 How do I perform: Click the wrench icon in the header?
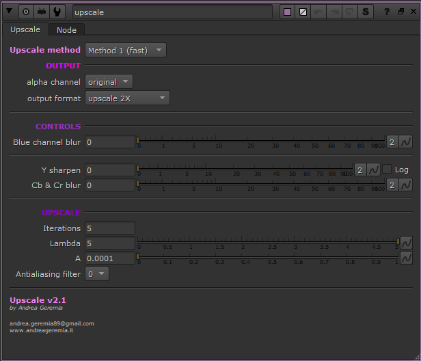57,12
